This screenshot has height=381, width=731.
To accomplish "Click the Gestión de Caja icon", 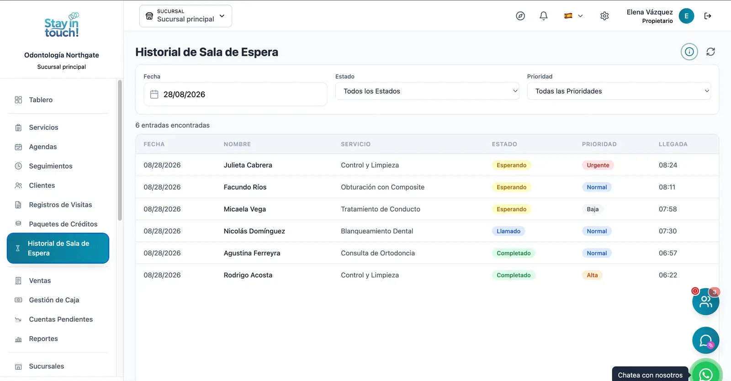I will 18,300.
